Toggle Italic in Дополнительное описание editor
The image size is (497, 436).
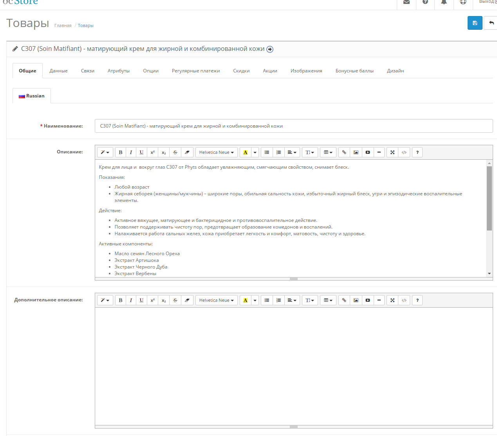coord(131,300)
